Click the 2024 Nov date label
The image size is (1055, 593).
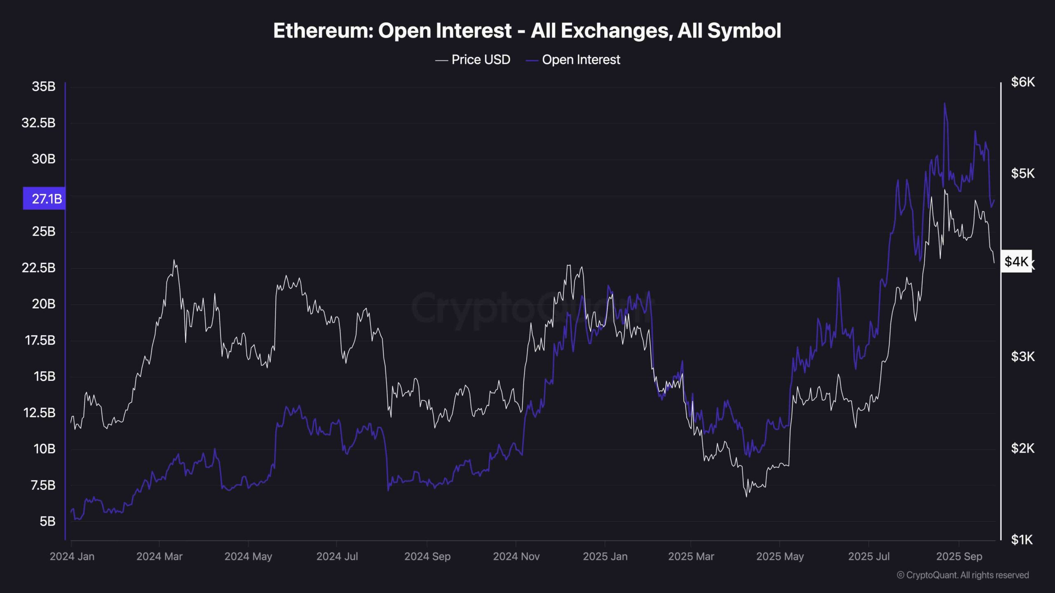(516, 556)
